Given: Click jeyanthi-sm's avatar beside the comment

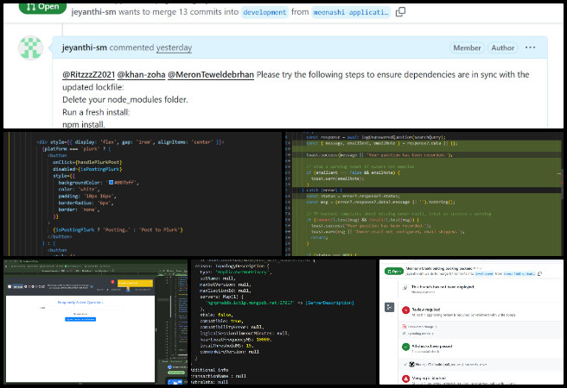Looking at the screenshot, I should click(x=31, y=49).
